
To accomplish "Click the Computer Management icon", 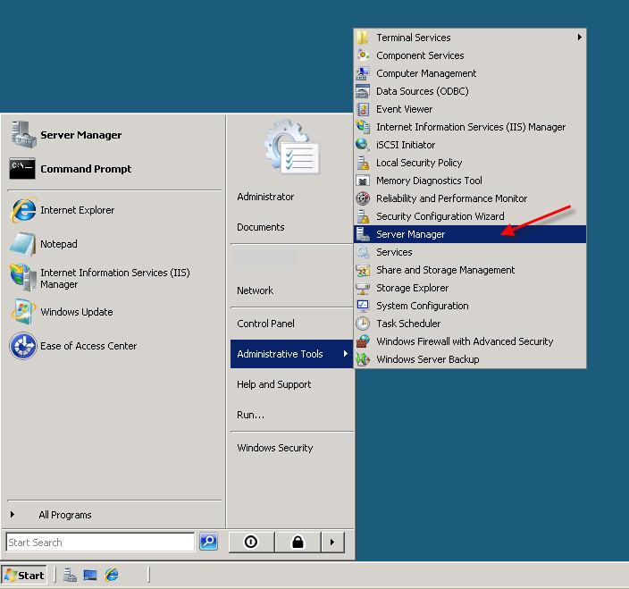I will 363,73.
